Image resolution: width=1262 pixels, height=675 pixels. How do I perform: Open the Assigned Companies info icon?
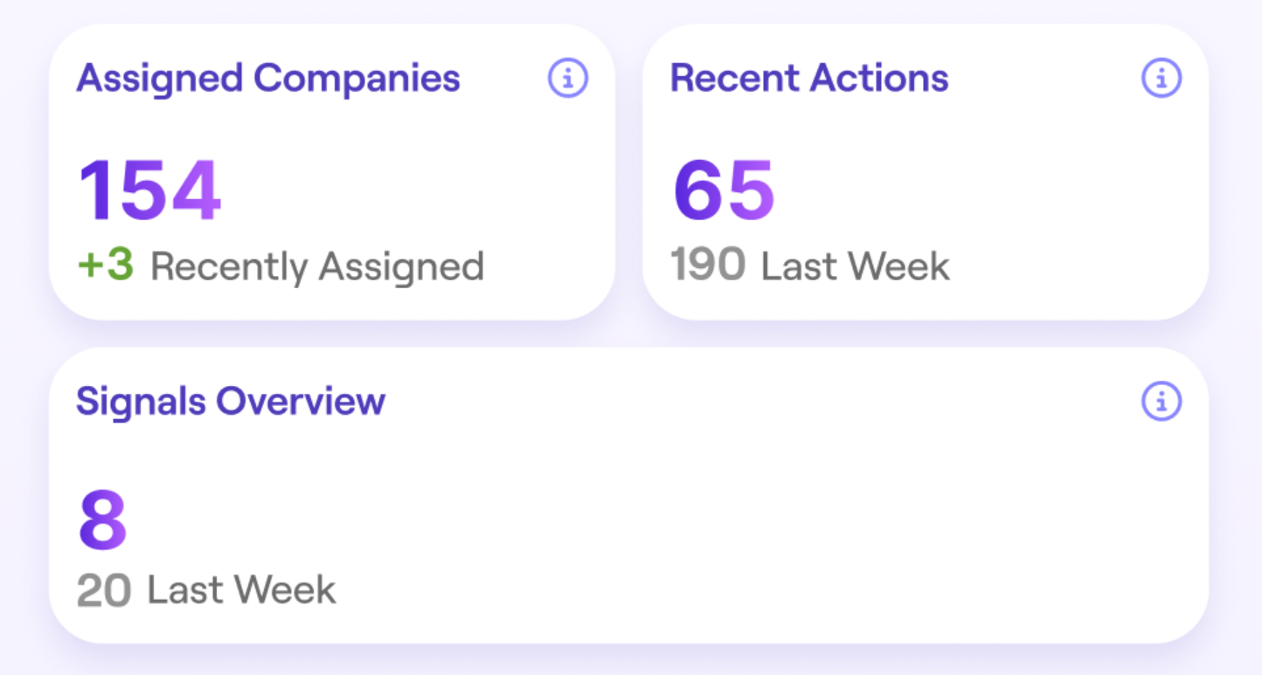point(568,79)
